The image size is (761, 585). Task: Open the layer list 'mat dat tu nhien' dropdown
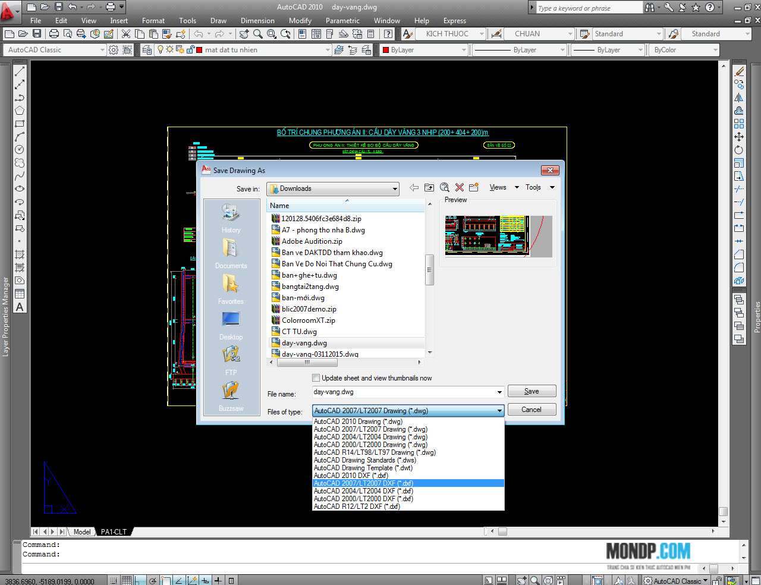328,50
